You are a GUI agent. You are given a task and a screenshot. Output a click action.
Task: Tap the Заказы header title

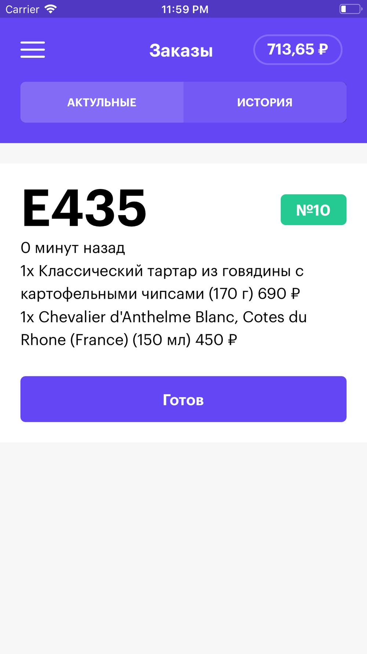click(181, 50)
